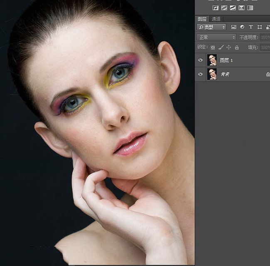Filter for type layers (T icon)
The height and width of the screenshot is (266, 270).
coord(251,27)
